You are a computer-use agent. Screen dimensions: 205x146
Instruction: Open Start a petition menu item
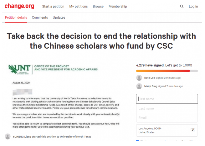(x=53, y=6)
